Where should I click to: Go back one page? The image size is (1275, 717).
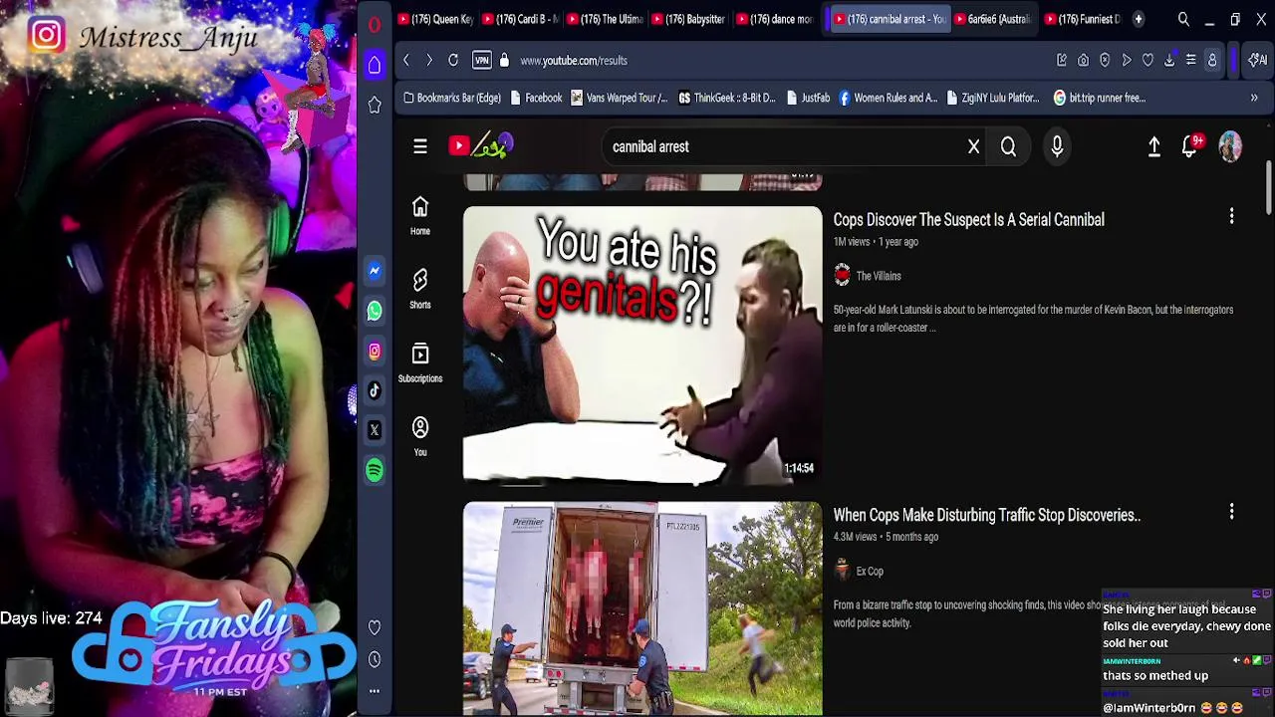(x=406, y=61)
